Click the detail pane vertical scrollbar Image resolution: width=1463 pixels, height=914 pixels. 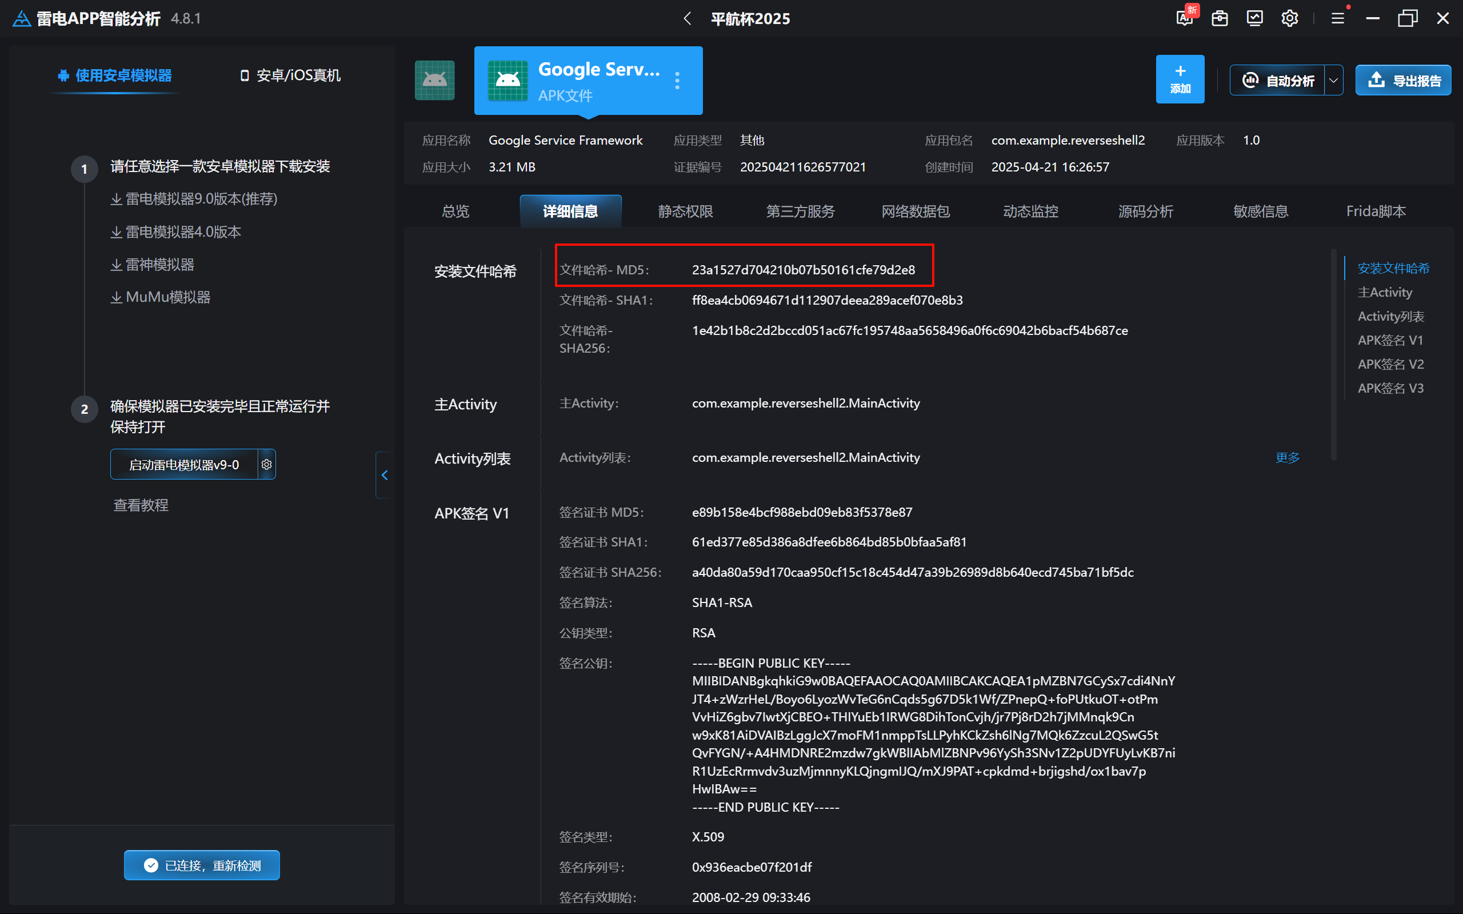point(1333,354)
